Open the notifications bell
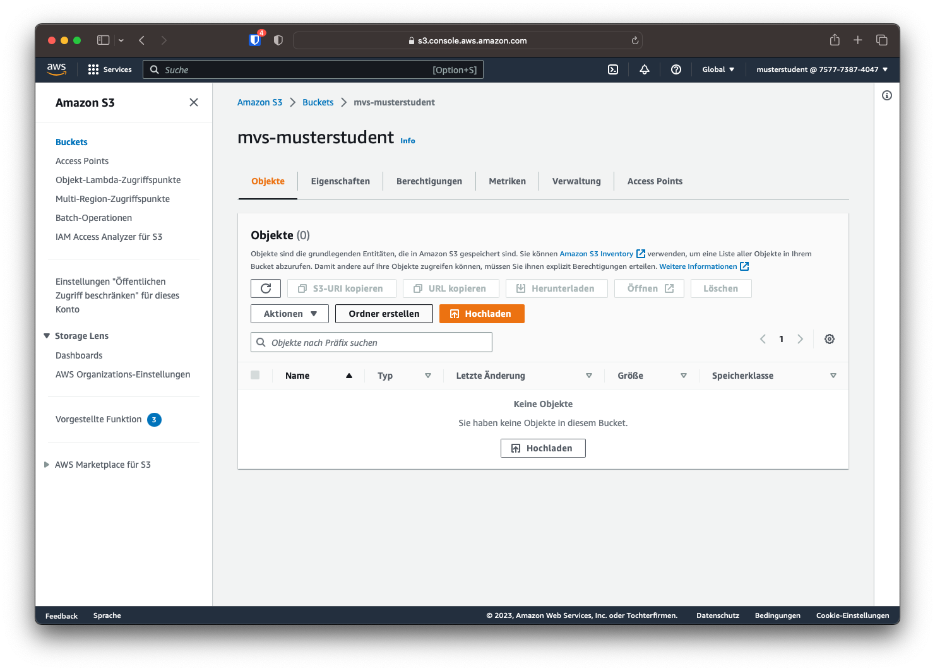This screenshot has height=671, width=935. [x=645, y=69]
